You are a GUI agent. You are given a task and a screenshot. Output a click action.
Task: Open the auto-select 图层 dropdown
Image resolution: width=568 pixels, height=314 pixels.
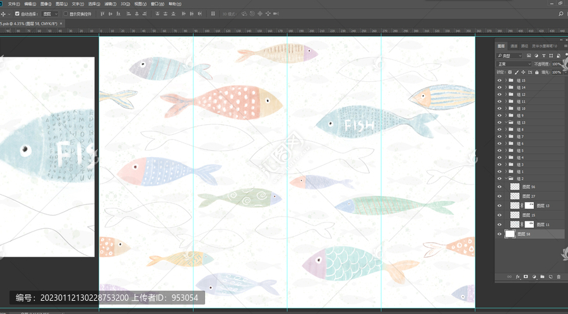[50, 14]
